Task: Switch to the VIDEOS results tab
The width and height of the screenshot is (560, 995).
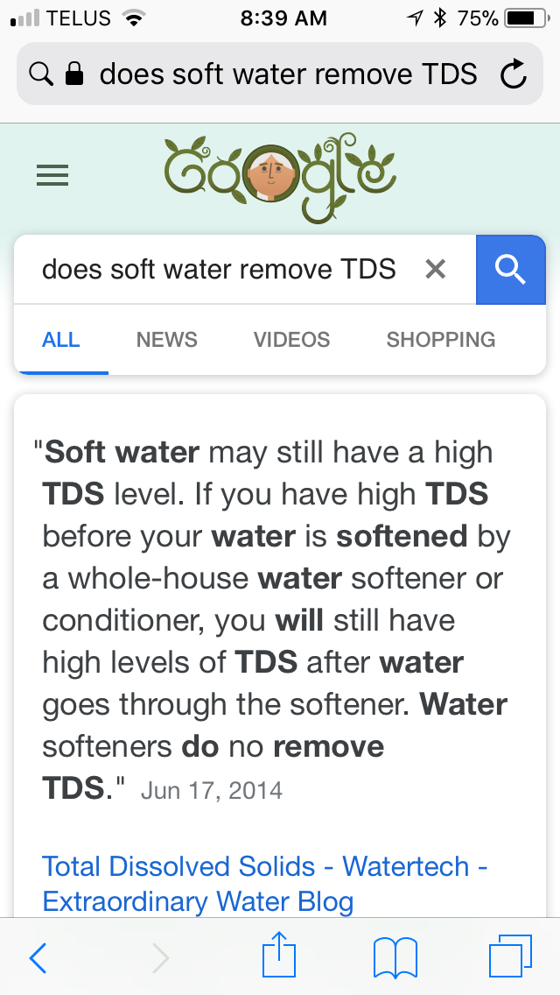Action: tap(291, 340)
